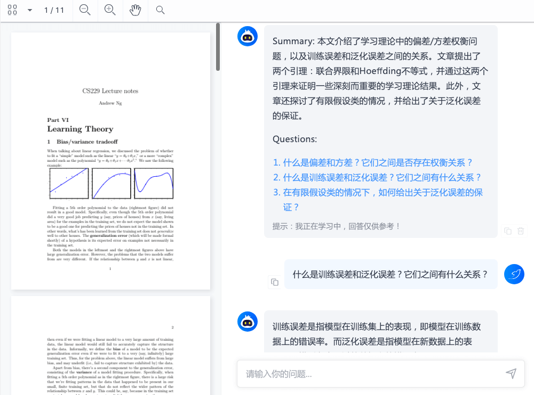Click the page number indicator 1 / 11
Viewport: 534px width, 395px height.
[54, 10]
